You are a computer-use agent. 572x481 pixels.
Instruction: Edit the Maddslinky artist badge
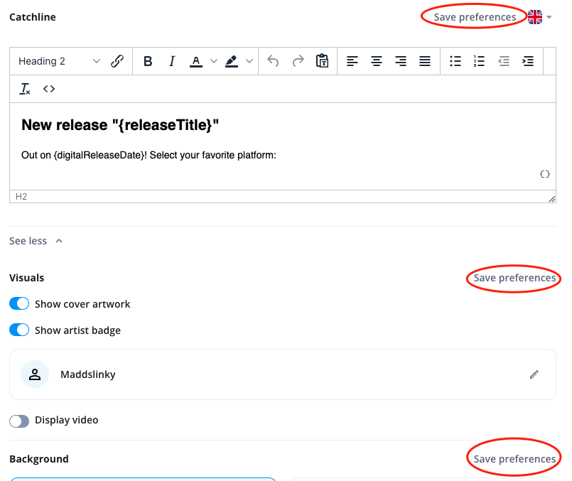point(534,374)
